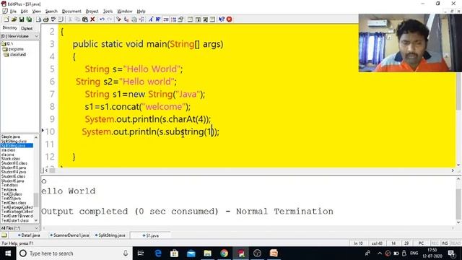Open the File menu
This screenshot has width=462, height=260.
pyautogui.click(x=13, y=12)
